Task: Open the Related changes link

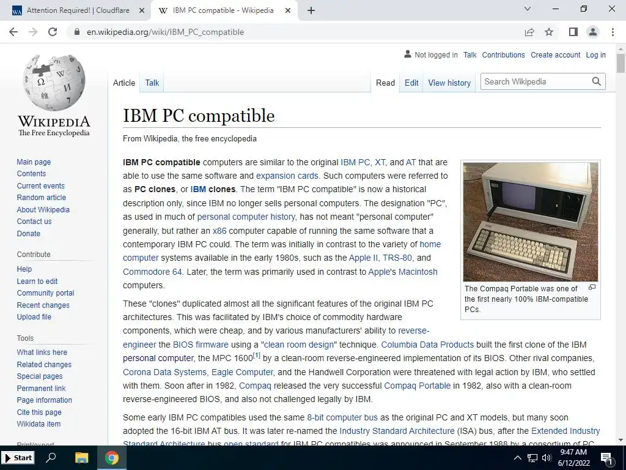Action: point(44,365)
